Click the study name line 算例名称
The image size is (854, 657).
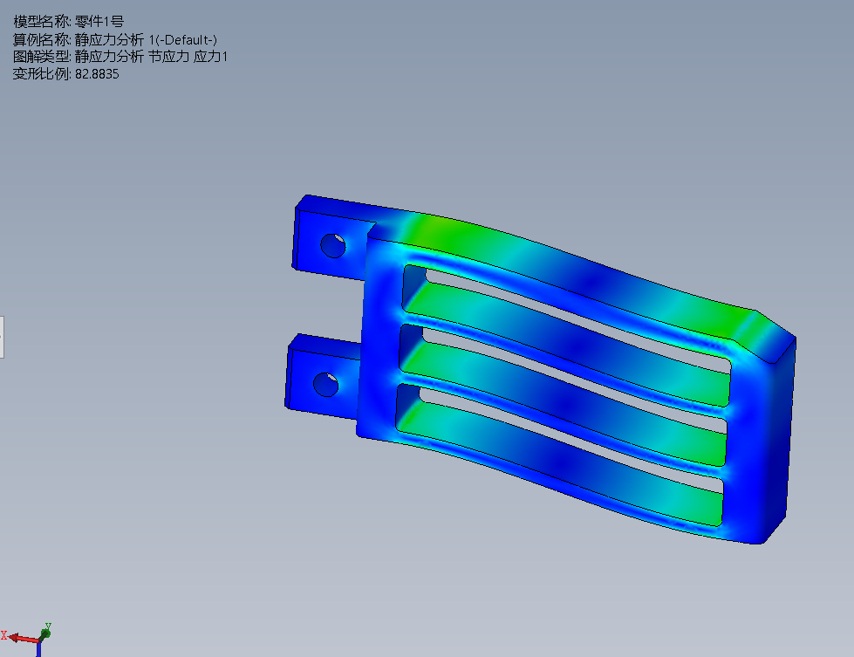pos(115,39)
